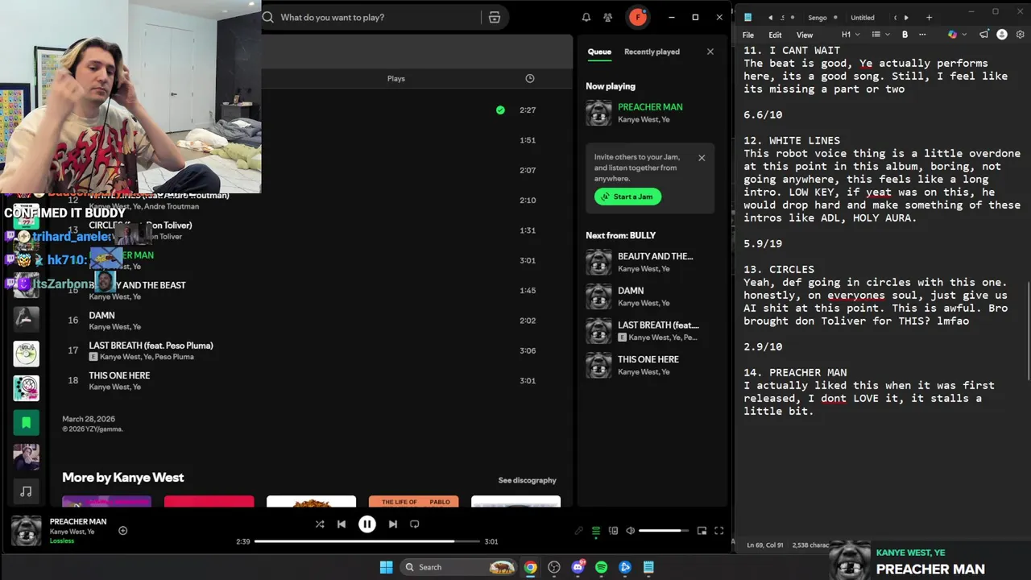1031x580 pixels.
Task: Open the more formatting options ellipsis
Action: [x=922, y=35]
